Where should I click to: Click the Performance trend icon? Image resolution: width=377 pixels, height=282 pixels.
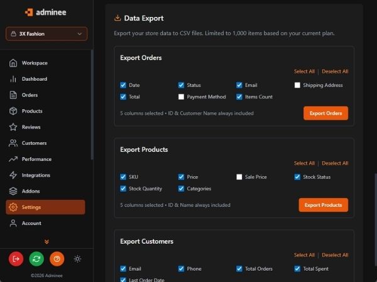pos(13,159)
